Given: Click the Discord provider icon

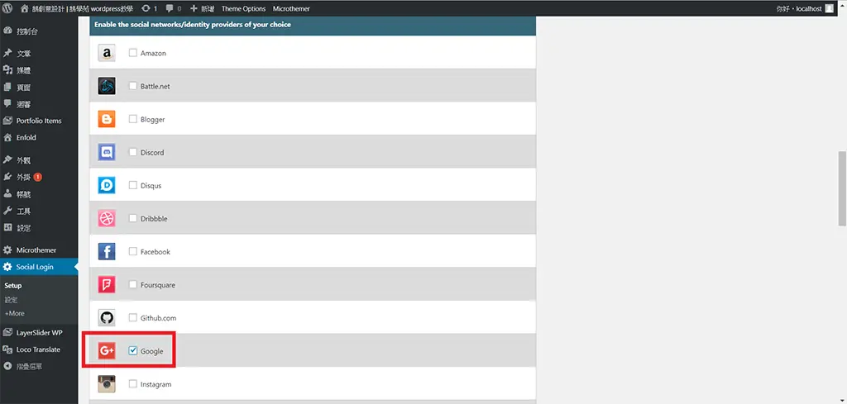Looking at the screenshot, I should point(107,152).
